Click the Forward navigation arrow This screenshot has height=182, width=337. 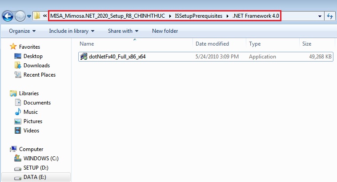(20, 16)
